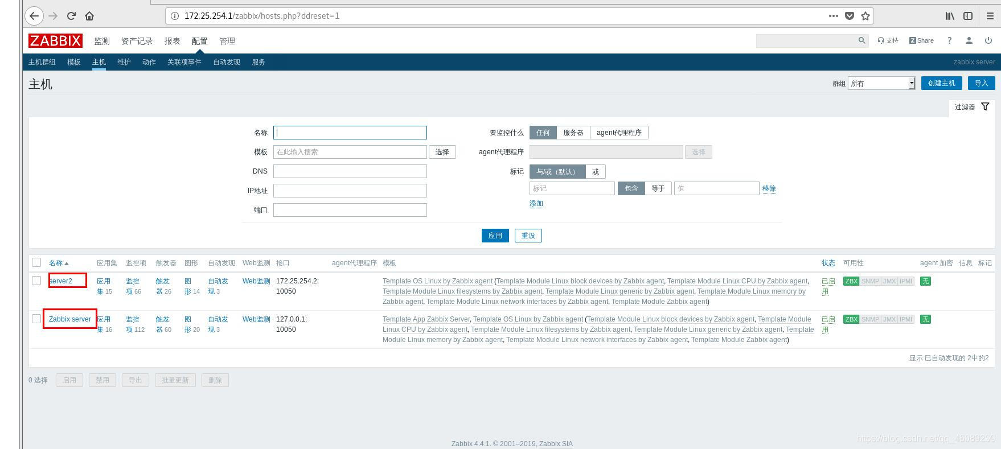Go back with the browser back arrow

click(34, 16)
